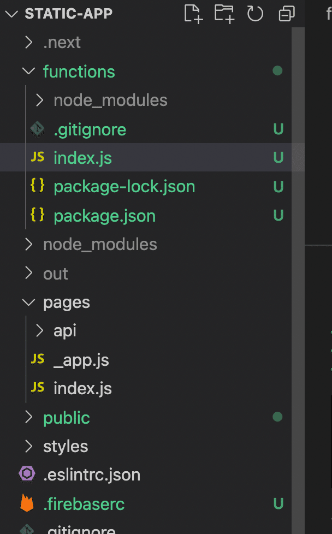
Task: Select the .gitignore file inside functions
Action: point(90,129)
